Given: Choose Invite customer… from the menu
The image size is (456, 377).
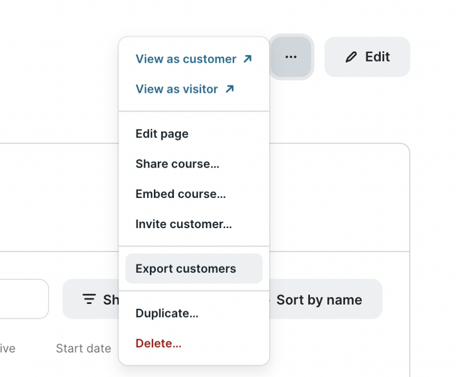Looking at the screenshot, I should point(184,224).
